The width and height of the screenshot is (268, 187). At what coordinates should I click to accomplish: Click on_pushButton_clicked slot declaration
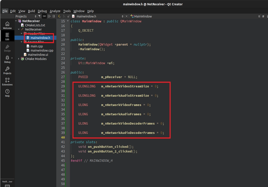tap(108, 147)
